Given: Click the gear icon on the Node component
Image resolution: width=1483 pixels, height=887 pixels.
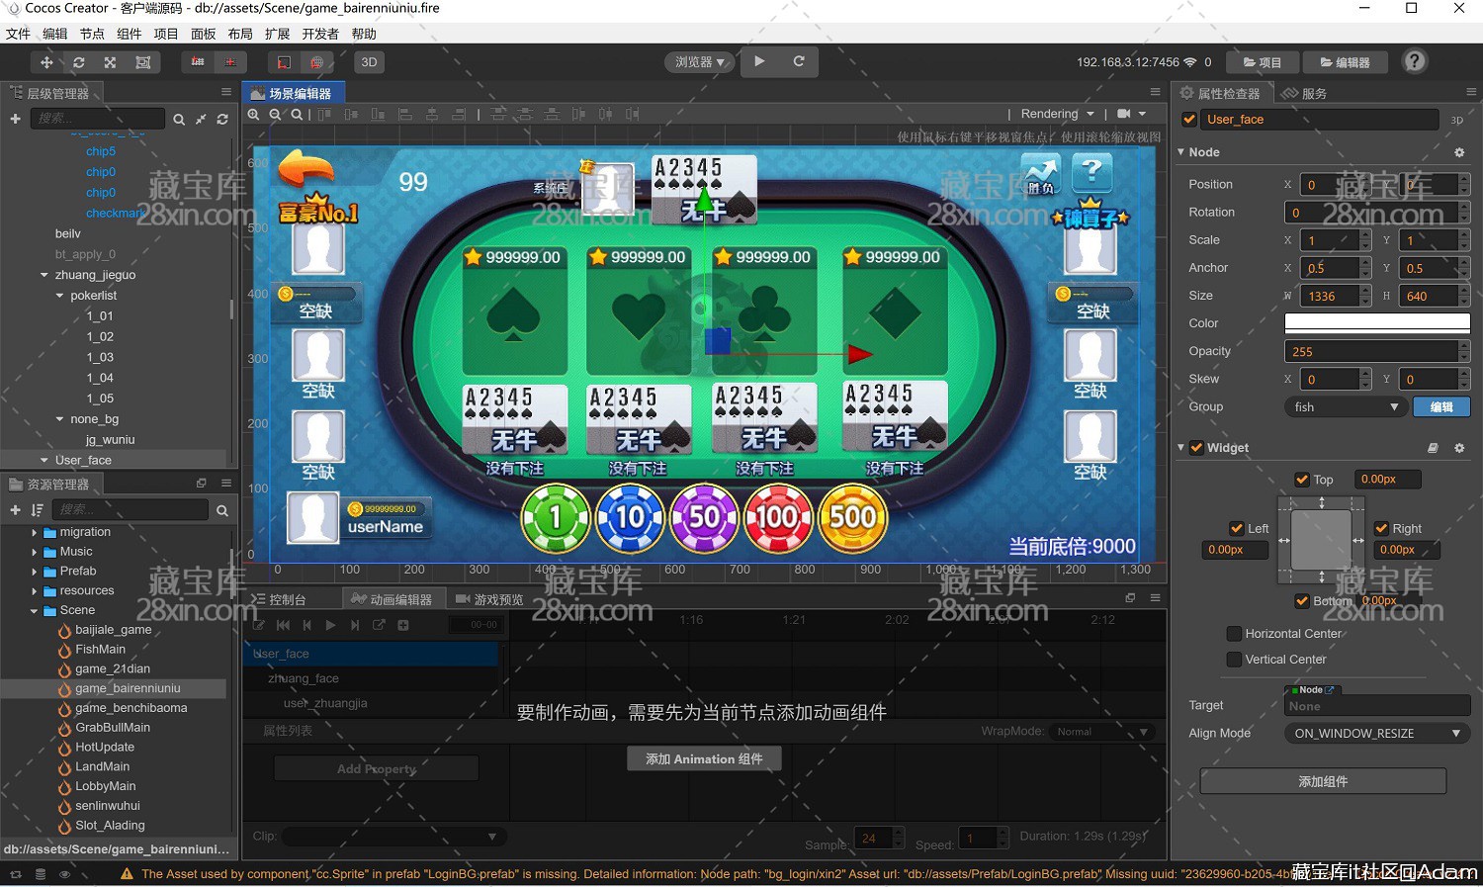Looking at the screenshot, I should point(1459,151).
